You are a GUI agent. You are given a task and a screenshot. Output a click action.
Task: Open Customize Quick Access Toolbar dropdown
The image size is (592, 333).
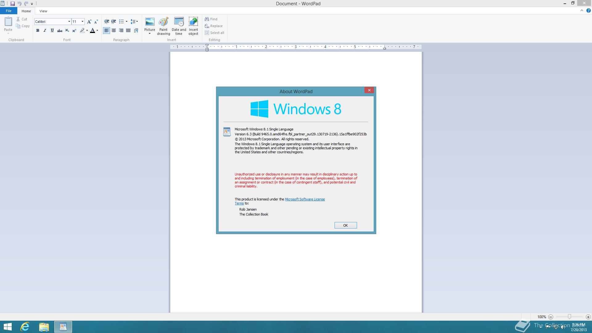click(32, 4)
